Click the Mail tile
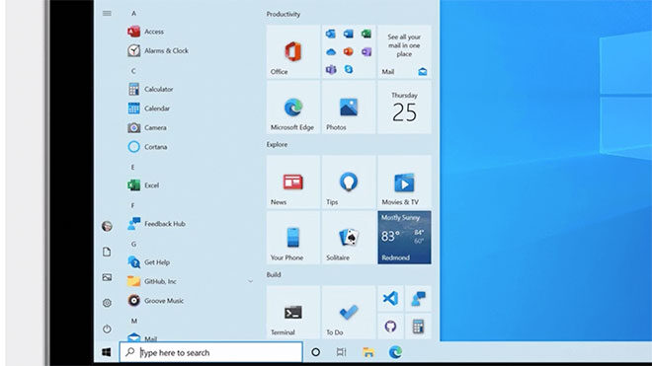Image resolution: width=652 pixels, height=366 pixels. 404,52
